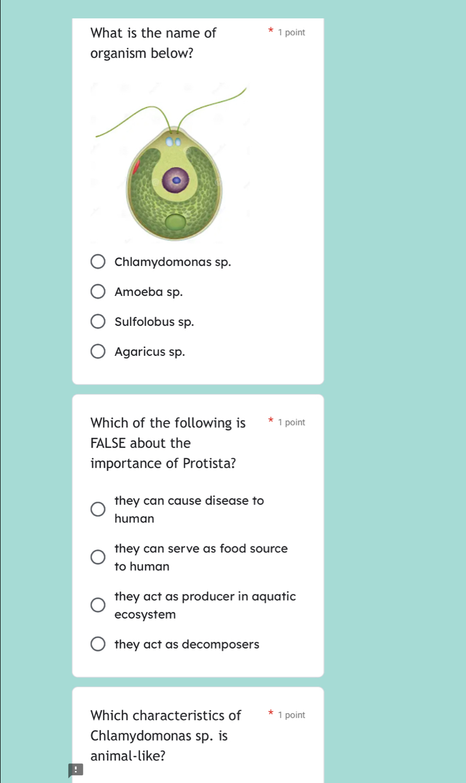This screenshot has width=466, height=783.
Task: Click the '1 point' label on the animal-like question
Action: tap(292, 715)
